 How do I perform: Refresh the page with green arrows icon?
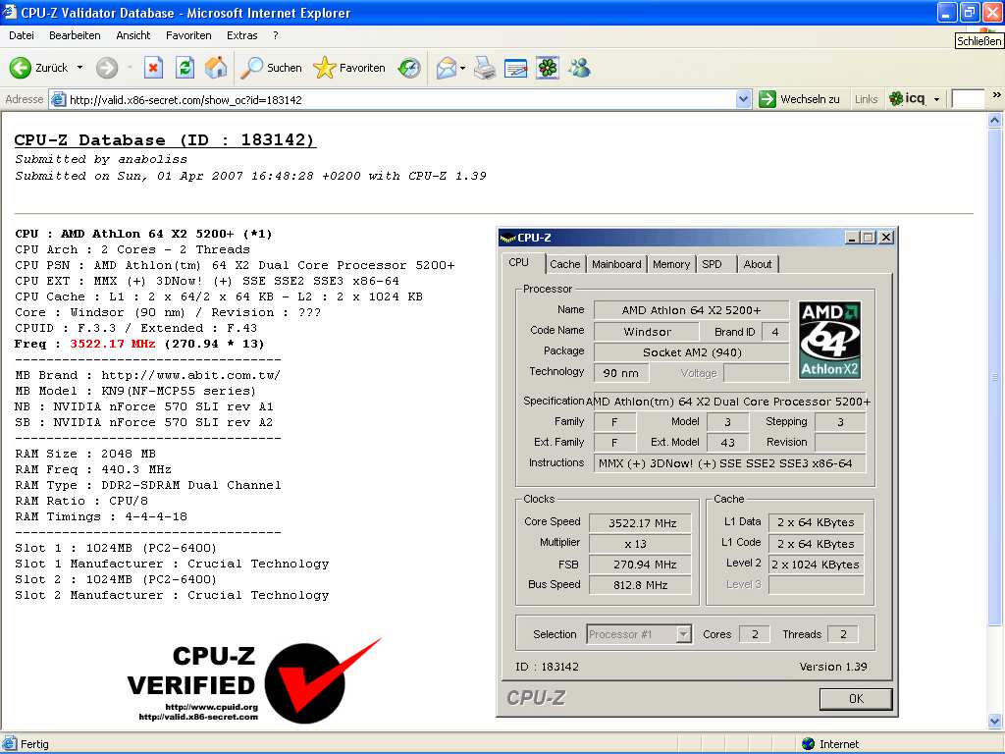(185, 68)
